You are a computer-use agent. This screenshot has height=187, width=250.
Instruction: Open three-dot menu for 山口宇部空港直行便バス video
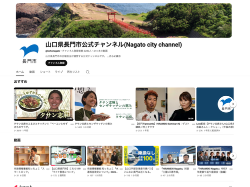click(x=157, y=169)
